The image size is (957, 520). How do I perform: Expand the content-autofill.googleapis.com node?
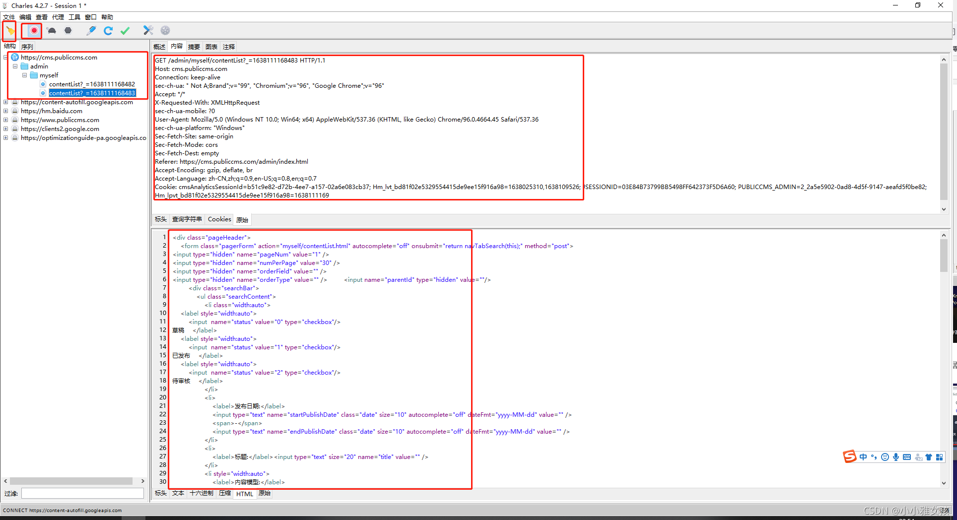click(5, 102)
